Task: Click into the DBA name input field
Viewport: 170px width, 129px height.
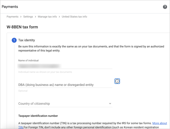Action: pyautogui.click(x=65, y=85)
